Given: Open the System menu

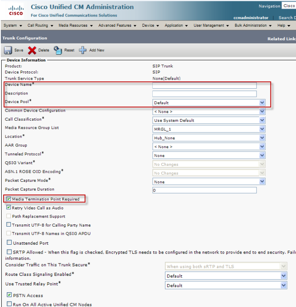Looking at the screenshot, I should tap(13, 25).
